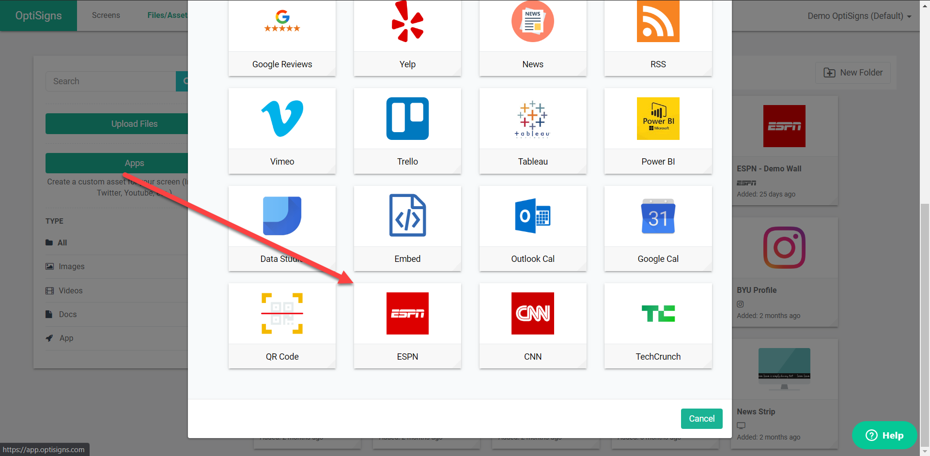Expand the Demo OptiSigns account dropdown

pyautogui.click(x=859, y=16)
